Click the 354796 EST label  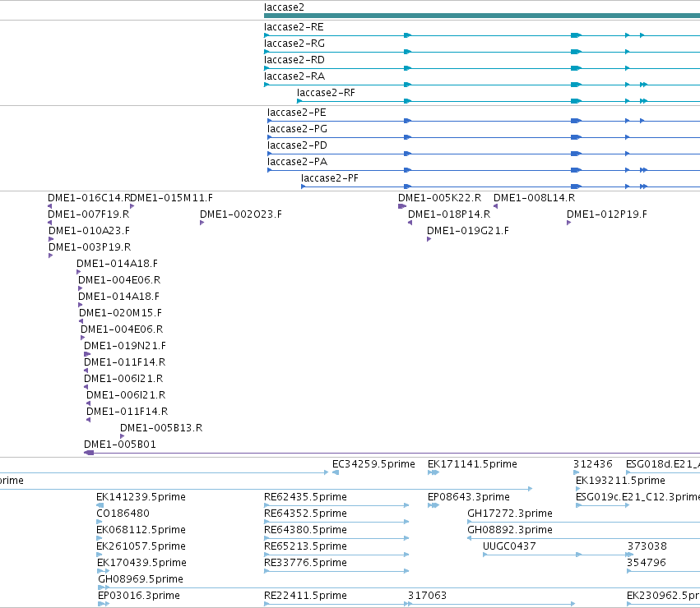647,563
